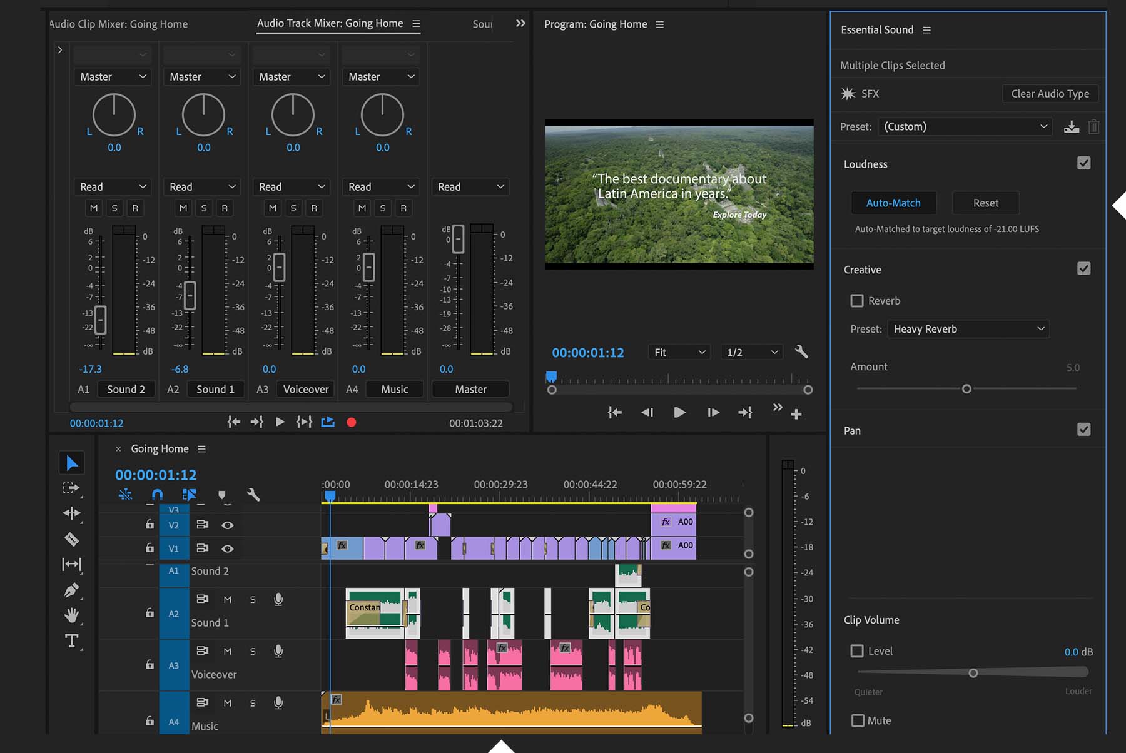Save the Essential Sound preset
Screen dimensions: 1126x753
click(1072, 127)
